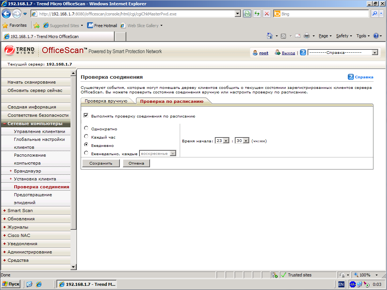Open the Safety menu
This screenshot has width=387, height=290.
tap(344, 36)
